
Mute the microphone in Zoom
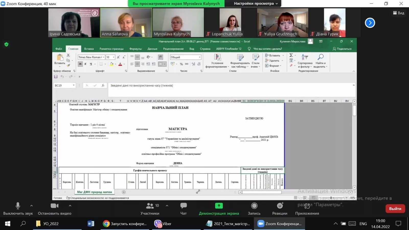pos(18,206)
